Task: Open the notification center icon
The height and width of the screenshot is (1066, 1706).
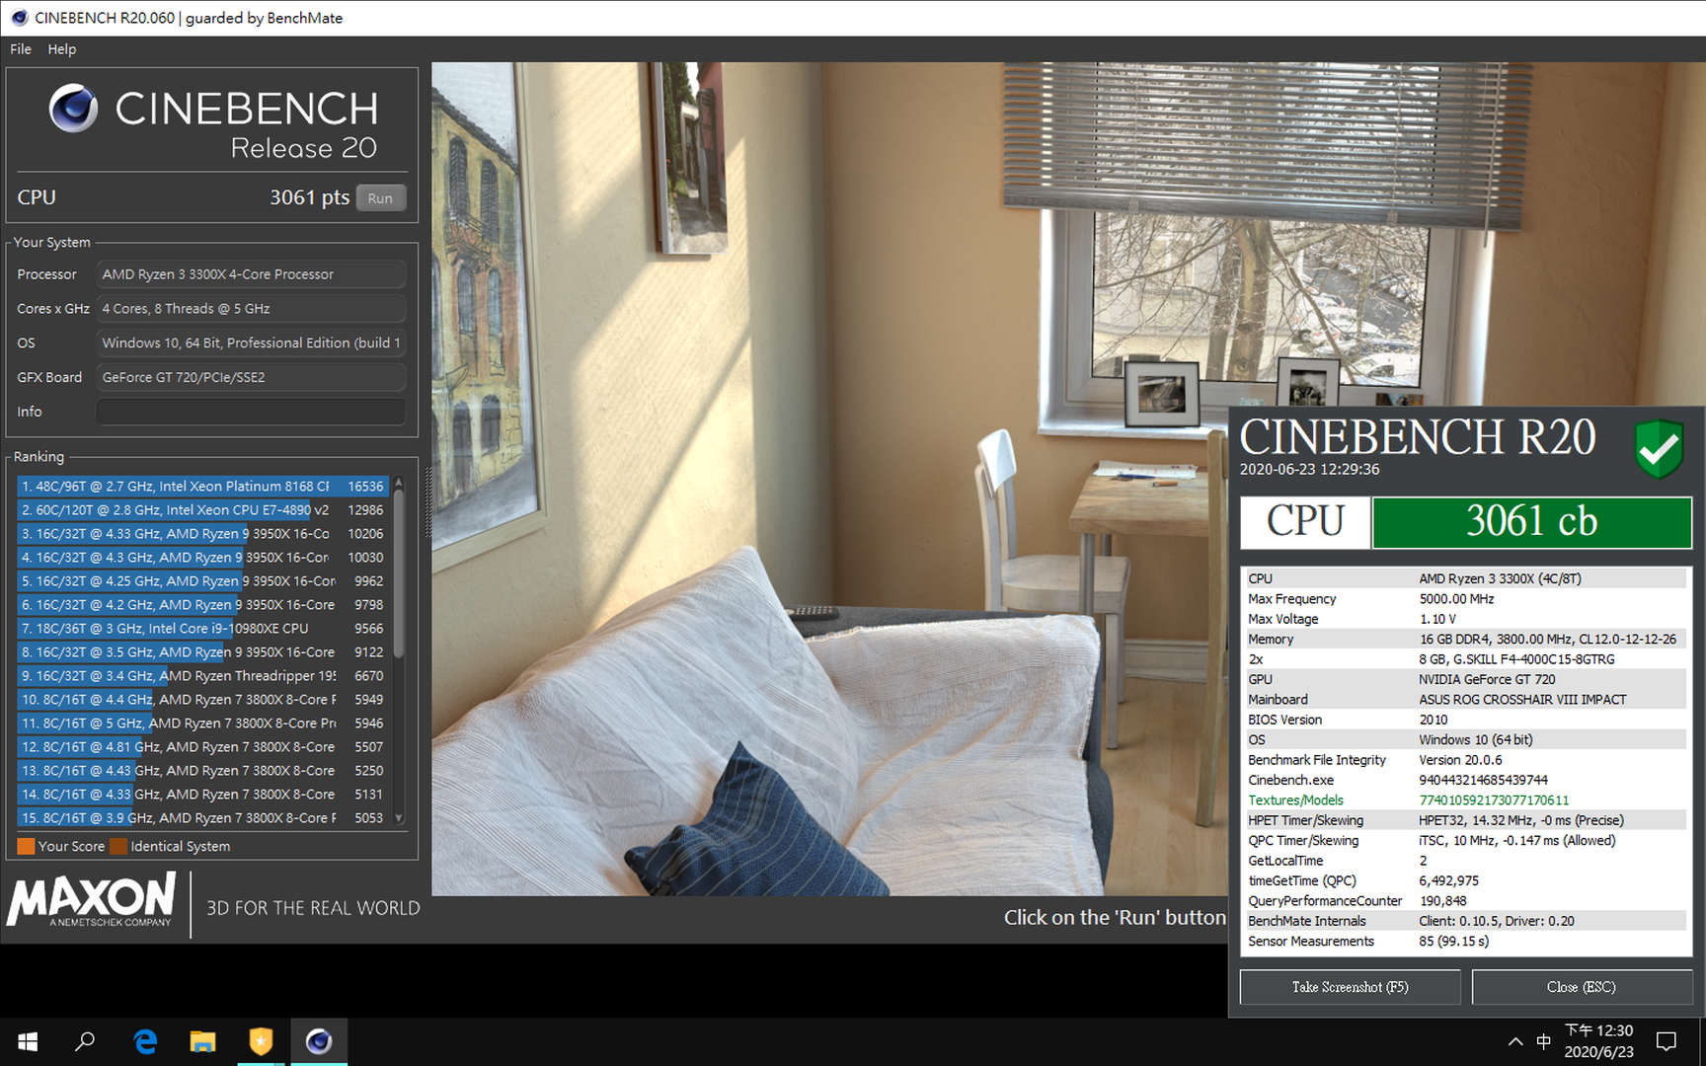Action: pyautogui.click(x=1667, y=1041)
